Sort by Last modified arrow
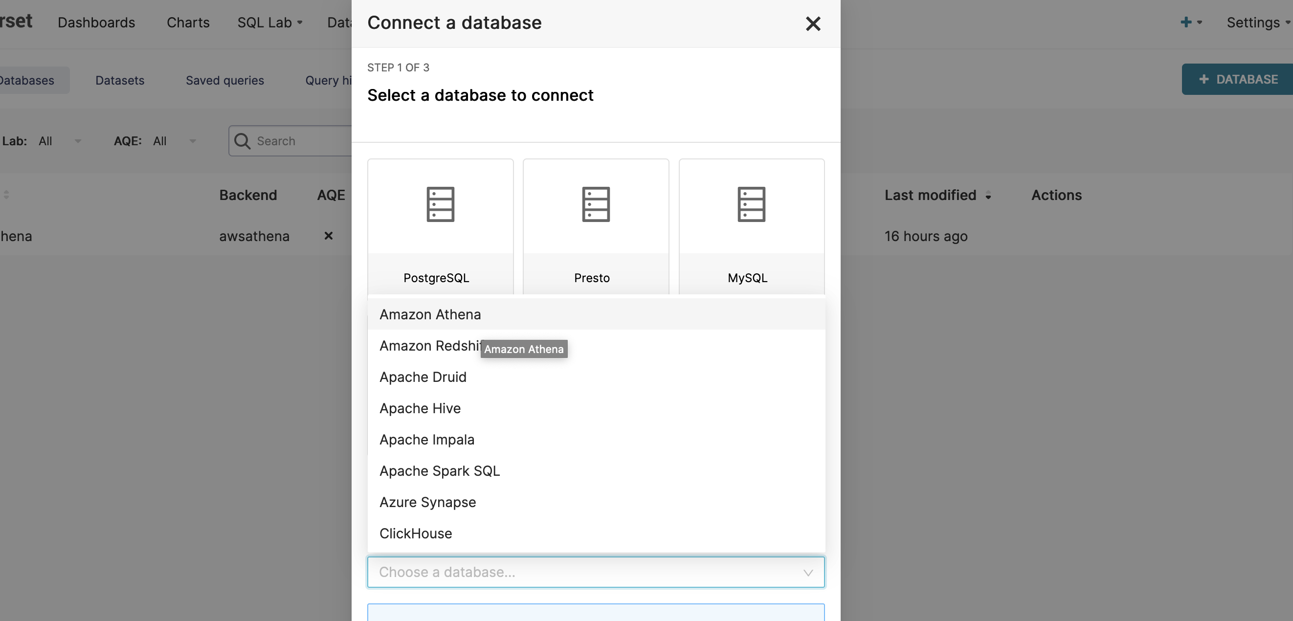 (988, 196)
